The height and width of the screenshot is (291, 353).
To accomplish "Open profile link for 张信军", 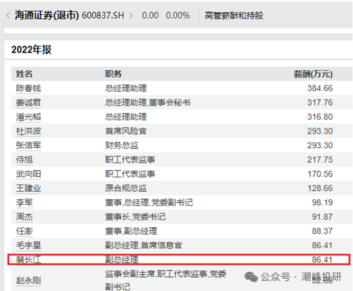I will (x=29, y=146).
